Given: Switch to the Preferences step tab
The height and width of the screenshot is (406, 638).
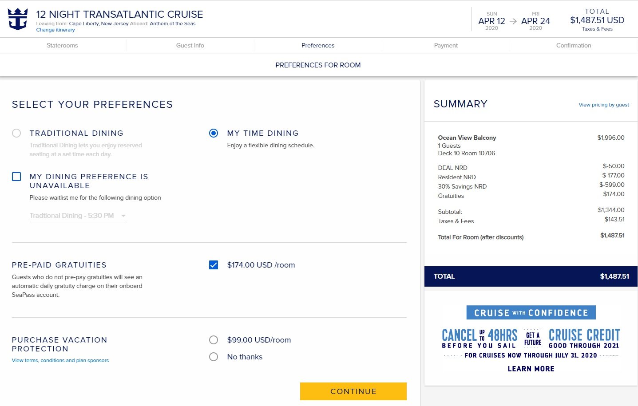Looking at the screenshot, I should [x=318, y=45].
